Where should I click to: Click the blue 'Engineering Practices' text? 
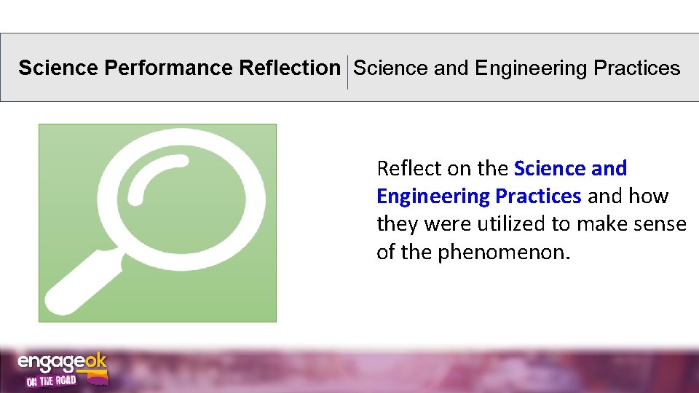click(x=478, y=196)
